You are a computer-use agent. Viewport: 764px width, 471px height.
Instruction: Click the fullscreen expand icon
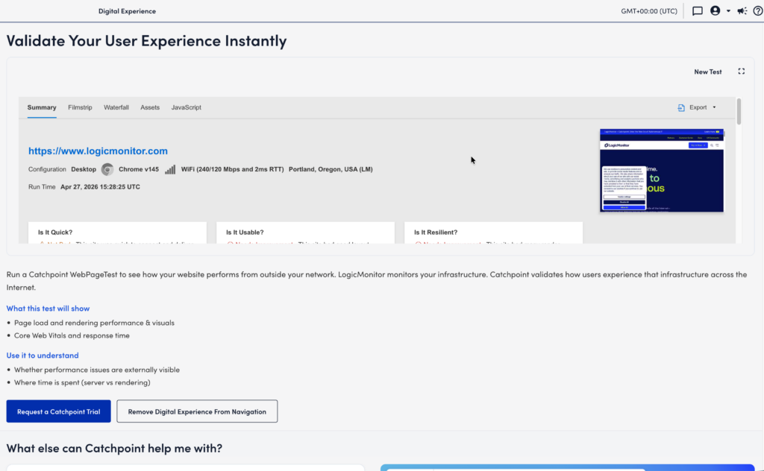click(x=741, y=71)
